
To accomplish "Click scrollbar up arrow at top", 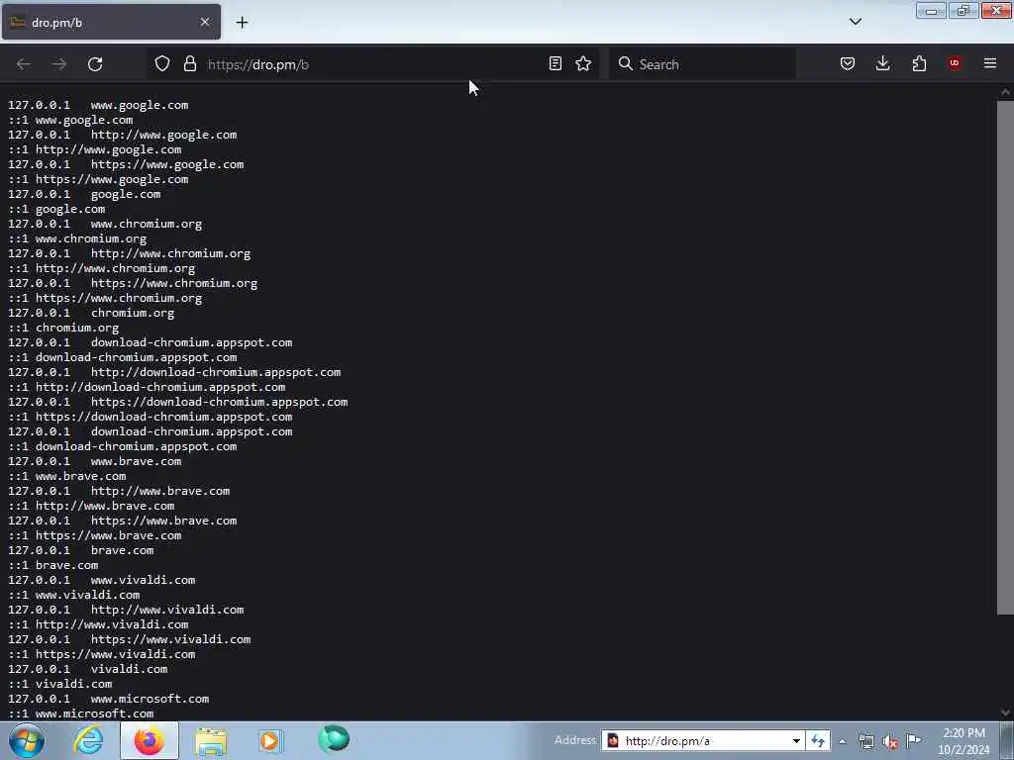I will coord(1005,92).
